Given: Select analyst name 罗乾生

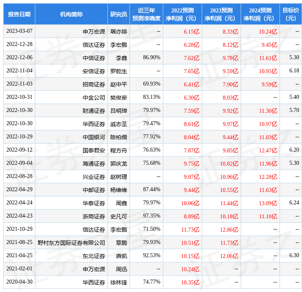Looking at the screenshot, I should pos(119,71).
